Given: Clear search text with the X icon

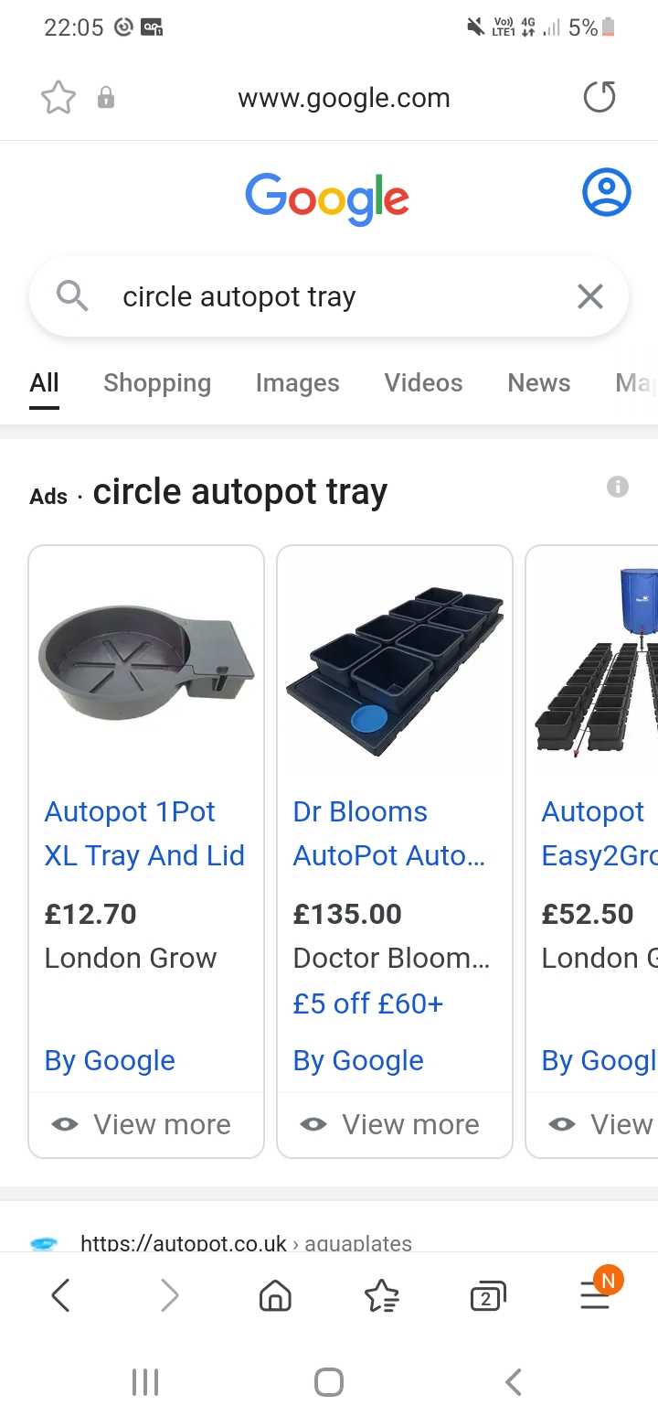Looking at the screenshot, I should pos(590,296).
